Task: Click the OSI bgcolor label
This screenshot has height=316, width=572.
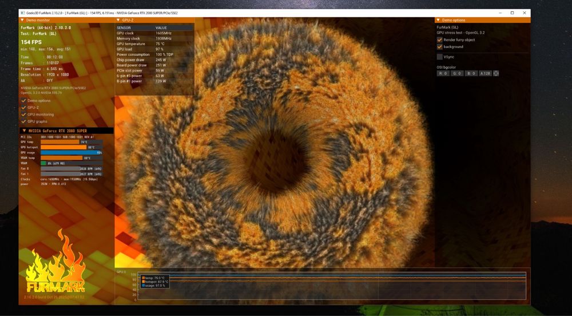Action: point(446,67)
